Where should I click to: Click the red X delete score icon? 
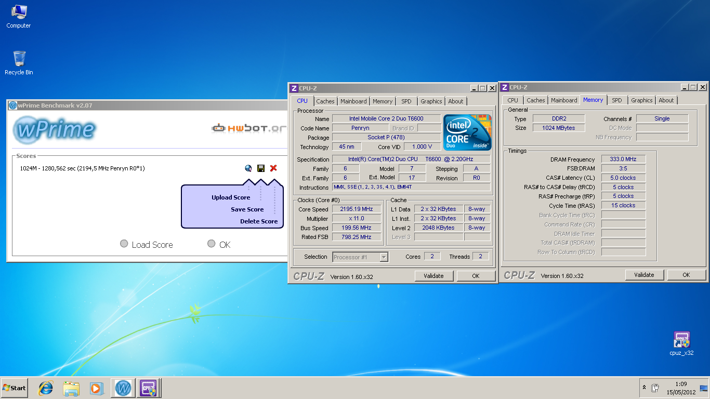click(x=273, y=168)
